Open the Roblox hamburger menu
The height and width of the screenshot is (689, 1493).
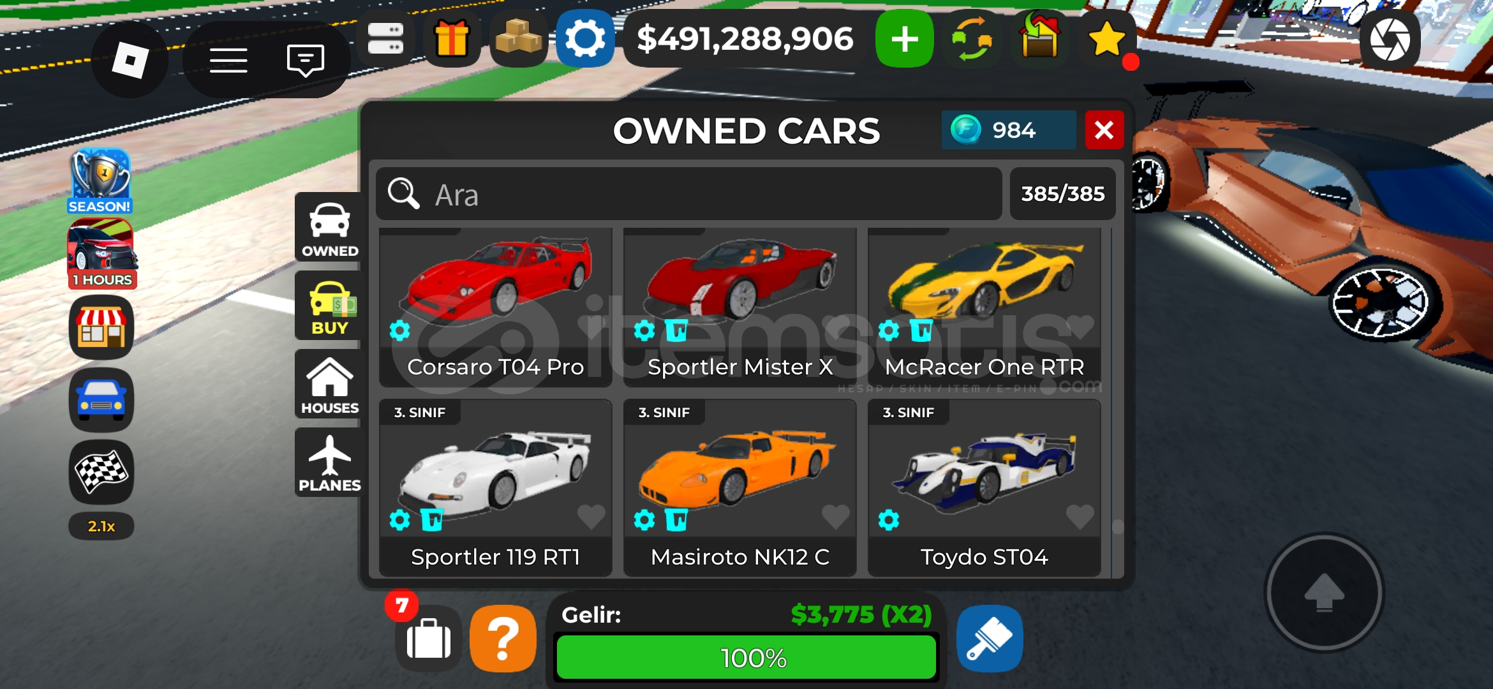click(x=228, y=61)
